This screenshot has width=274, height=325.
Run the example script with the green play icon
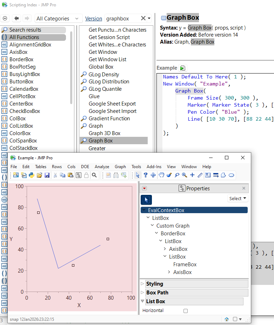click(182, 68)
